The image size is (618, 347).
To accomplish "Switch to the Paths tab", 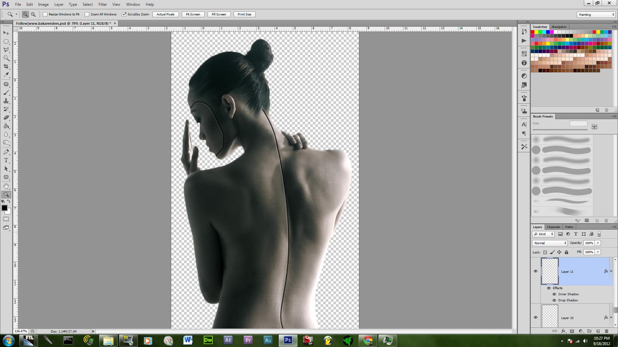I will pos(569,227).
